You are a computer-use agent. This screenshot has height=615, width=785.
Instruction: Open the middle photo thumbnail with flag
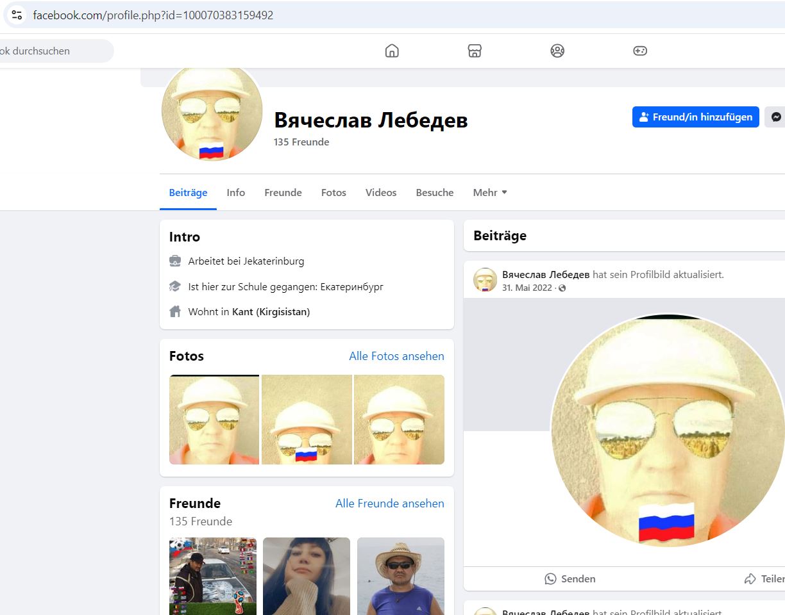click(307, 420)
